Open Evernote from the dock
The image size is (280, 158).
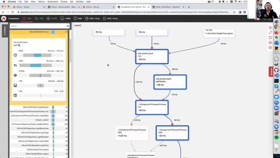(276, 38)
